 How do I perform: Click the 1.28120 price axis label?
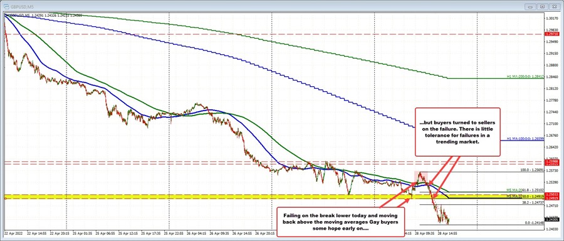pyautogui.click(x=552, y=89)
